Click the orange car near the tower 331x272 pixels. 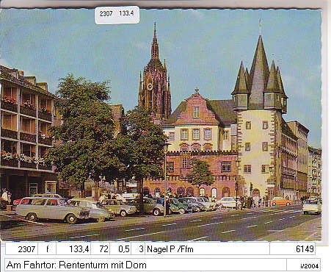[x=281, y=201]
